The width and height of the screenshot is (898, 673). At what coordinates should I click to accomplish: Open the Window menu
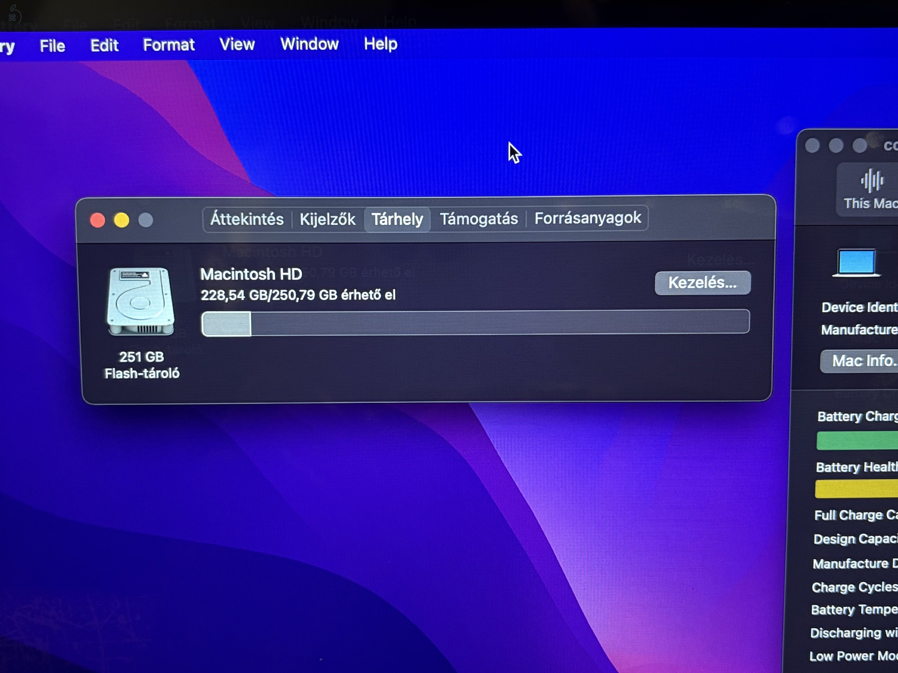[x=310, y=45]
